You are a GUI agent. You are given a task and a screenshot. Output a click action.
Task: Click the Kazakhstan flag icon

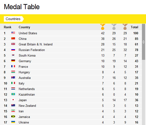(x=13, y=94)
